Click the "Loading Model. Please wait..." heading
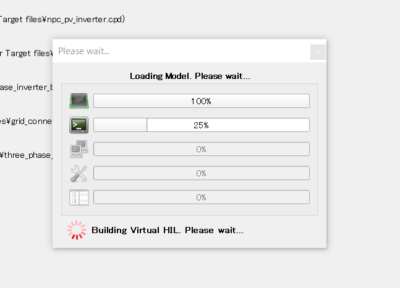The width and height of the screenshot is (400, 288). point(190,76)
